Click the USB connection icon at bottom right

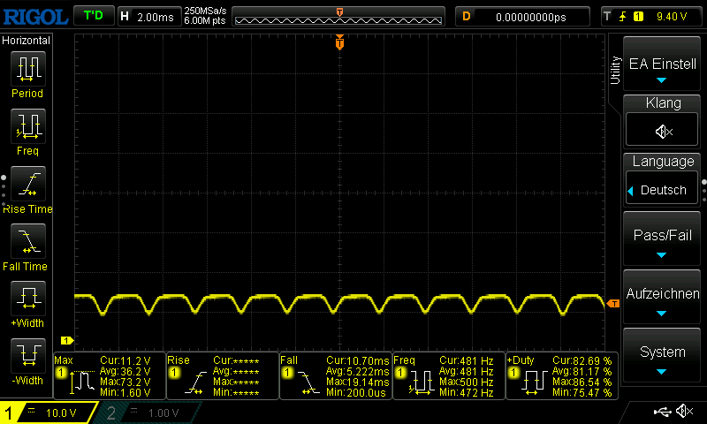(x=662, y=412)
